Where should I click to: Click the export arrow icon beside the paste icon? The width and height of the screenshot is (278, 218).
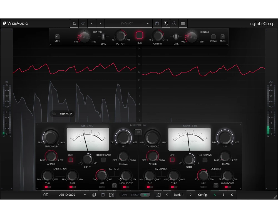[x=111, y=195]
